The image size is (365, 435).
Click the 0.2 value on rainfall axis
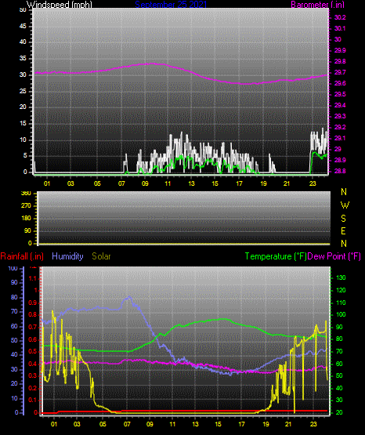coord(33,388)
